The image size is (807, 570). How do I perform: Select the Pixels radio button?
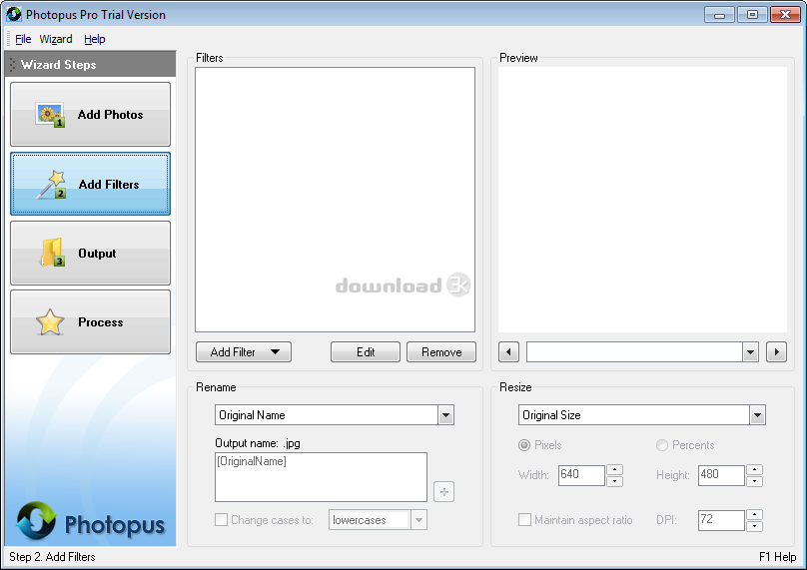click(x=524, y=445)
